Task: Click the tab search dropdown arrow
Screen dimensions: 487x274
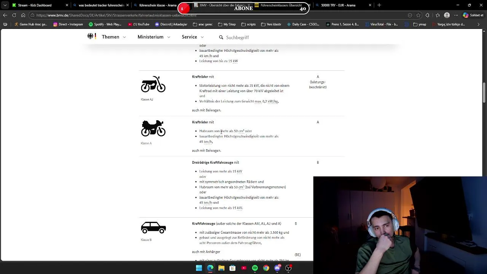Action: coord(5,5)
